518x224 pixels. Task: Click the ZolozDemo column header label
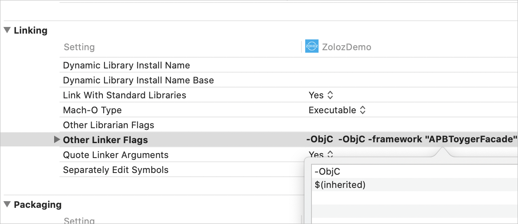coord(346,47)
